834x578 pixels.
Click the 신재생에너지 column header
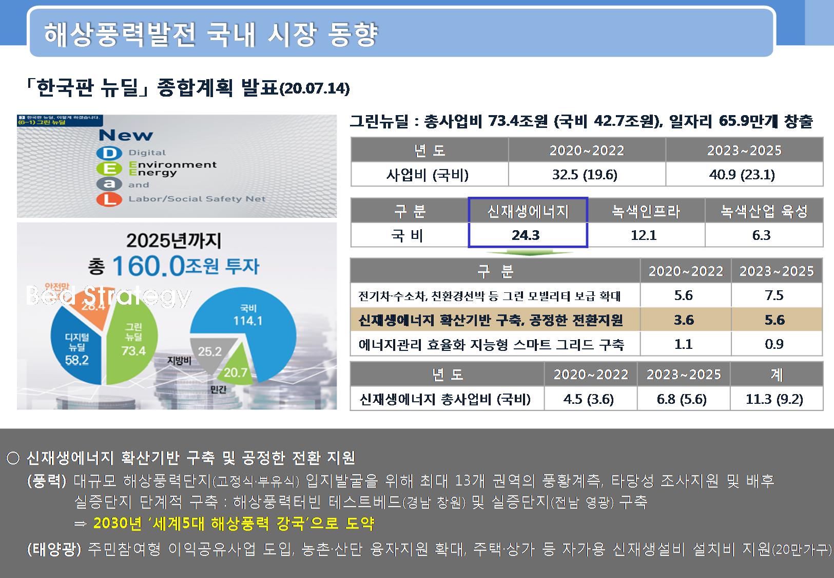pos(528,211)
